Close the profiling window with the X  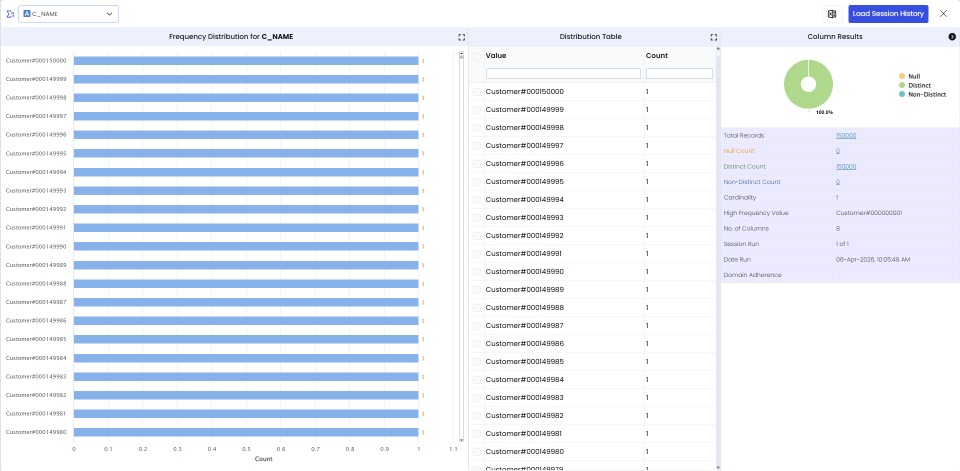pyautogui.click(x=943, y=14)
